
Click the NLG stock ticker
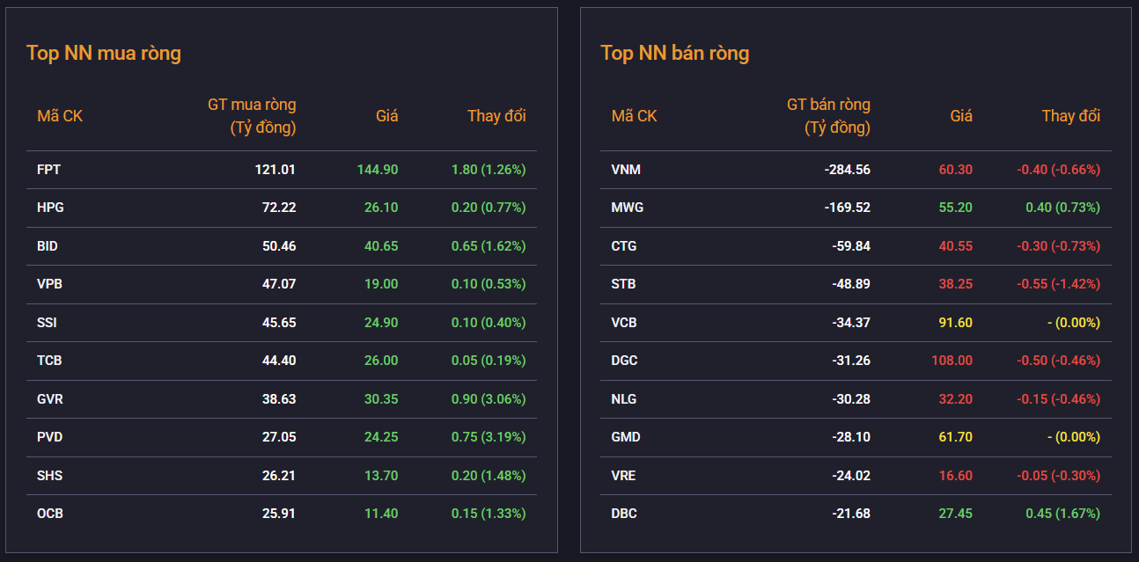point(624,399)
